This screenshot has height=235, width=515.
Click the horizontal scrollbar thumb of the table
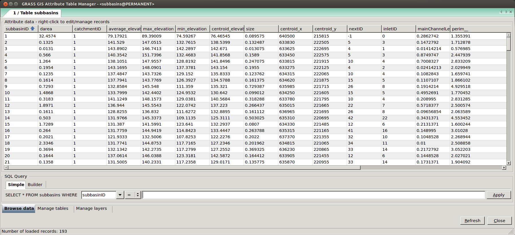(183, 168)
